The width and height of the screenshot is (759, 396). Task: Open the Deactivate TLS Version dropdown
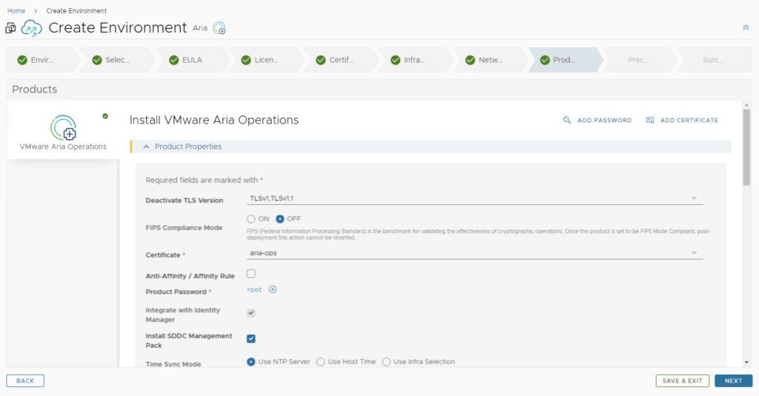point(474,198)
